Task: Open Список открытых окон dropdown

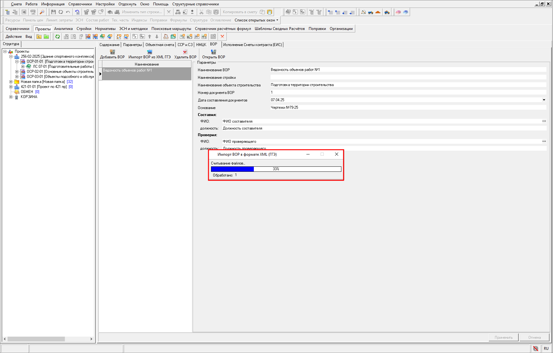Action: pos(256,20)
